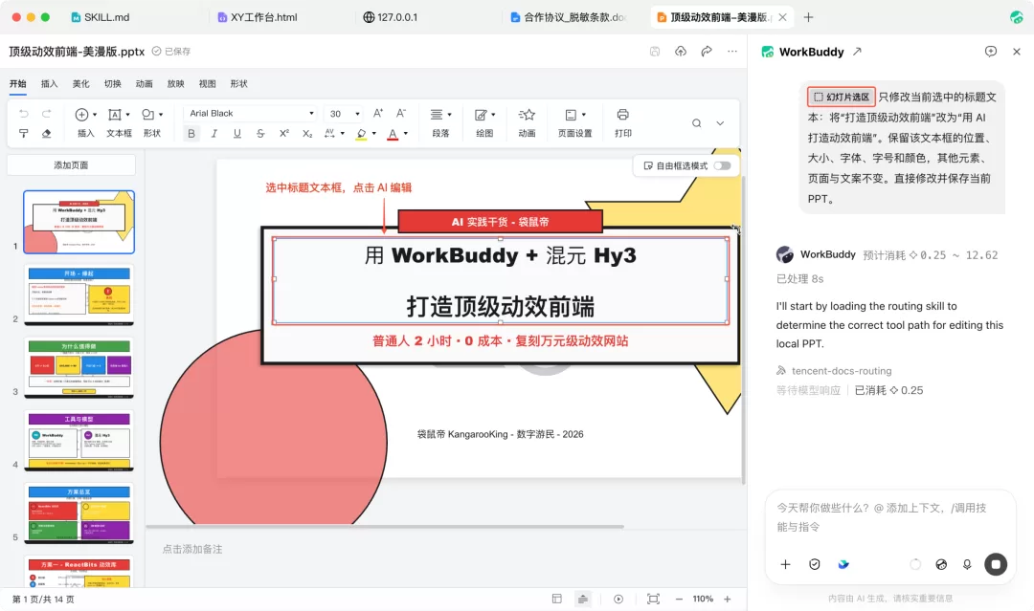Screen dimensions: 1034x611
Task: Open the 绘图 drawing tool menu
Action: tap(484, 122)
